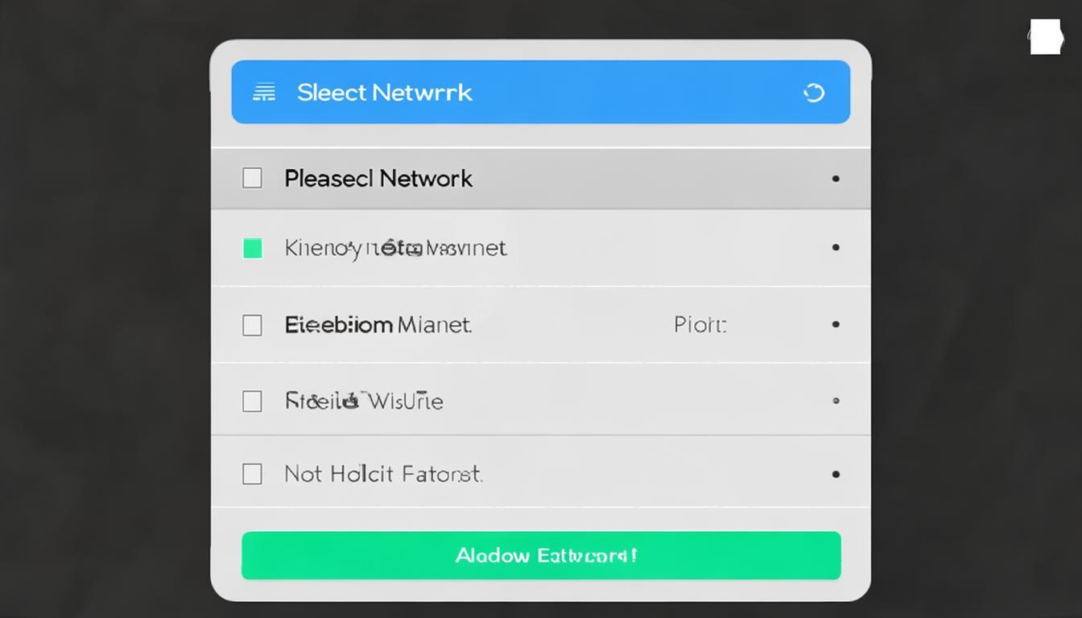Image resolution: width=1082 pixels, height=618 pixels.
Task: Select the label of the green-checked row
Action: 395,248
